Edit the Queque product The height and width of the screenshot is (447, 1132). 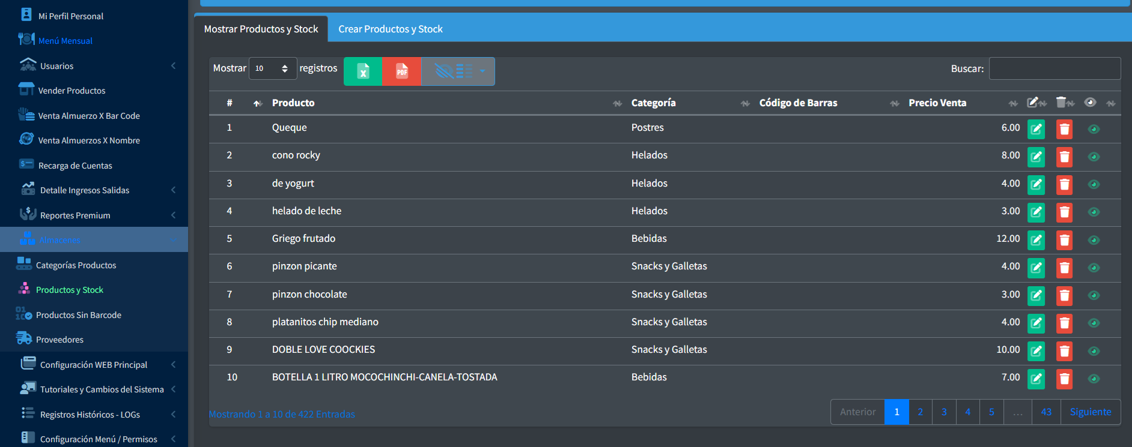click(x=1036, y=129)
